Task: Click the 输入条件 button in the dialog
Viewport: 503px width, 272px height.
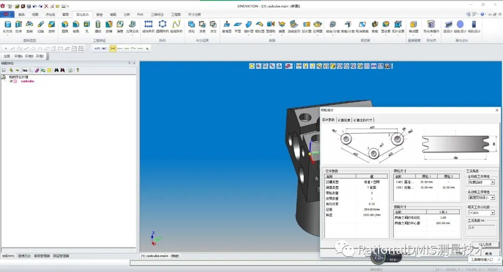Action: (485, 245)
